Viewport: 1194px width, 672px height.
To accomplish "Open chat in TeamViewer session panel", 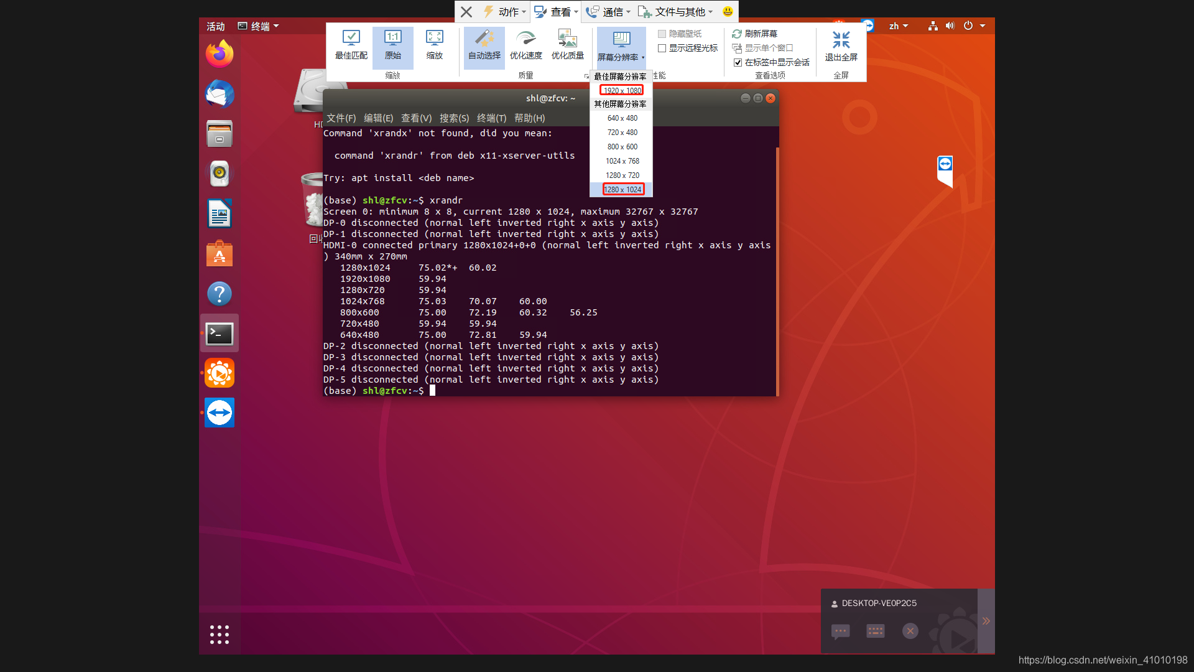I will pyautogui.click(x=840, y=632).
